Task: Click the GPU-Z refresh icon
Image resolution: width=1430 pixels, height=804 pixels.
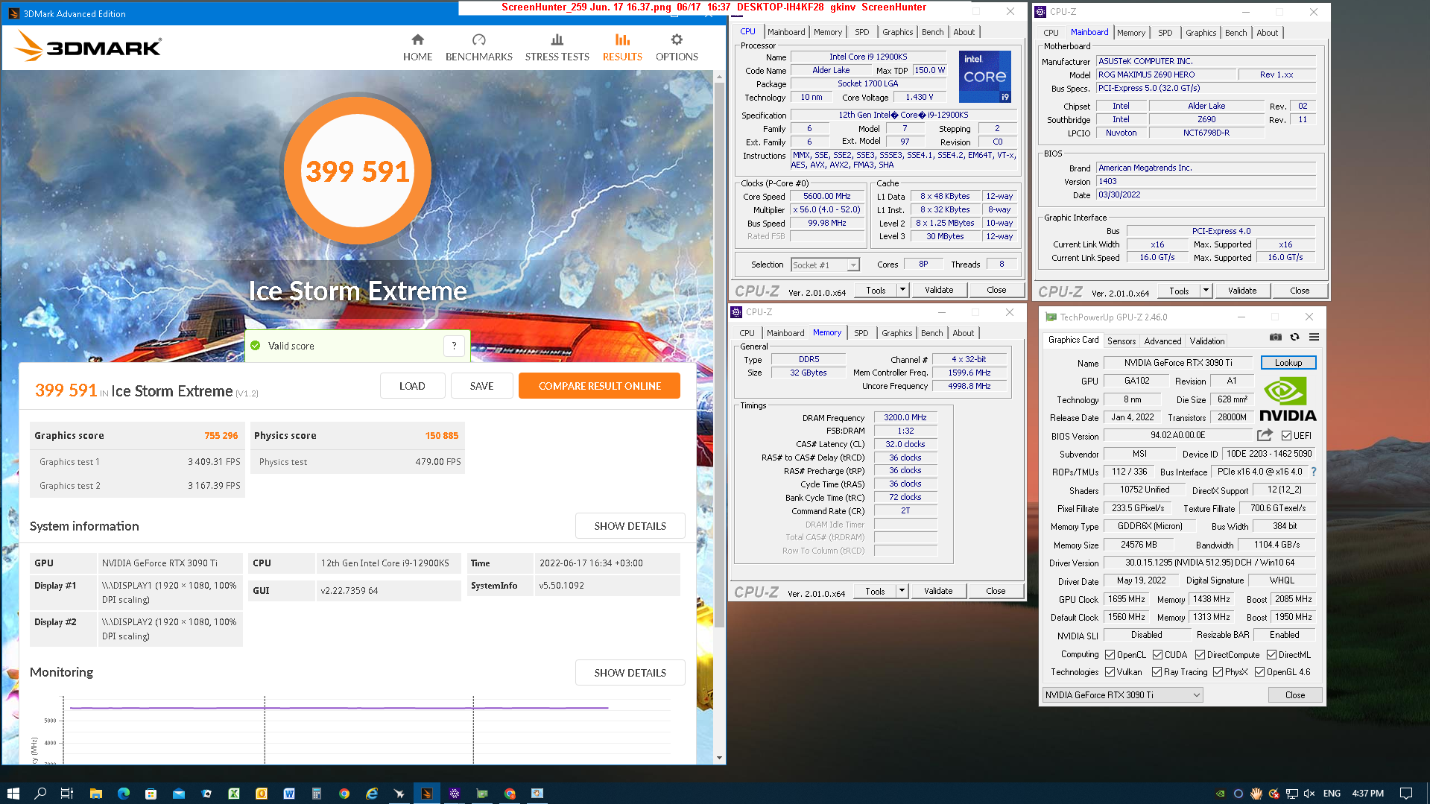Action: click(x=1295, y=338)
